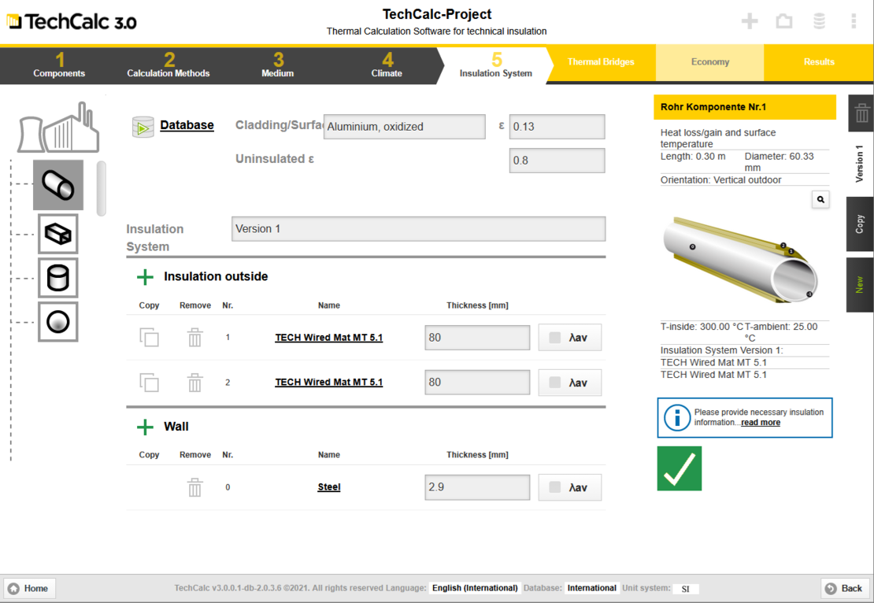Click the Rohr Komponente Nr.1 header

point(745,107)
